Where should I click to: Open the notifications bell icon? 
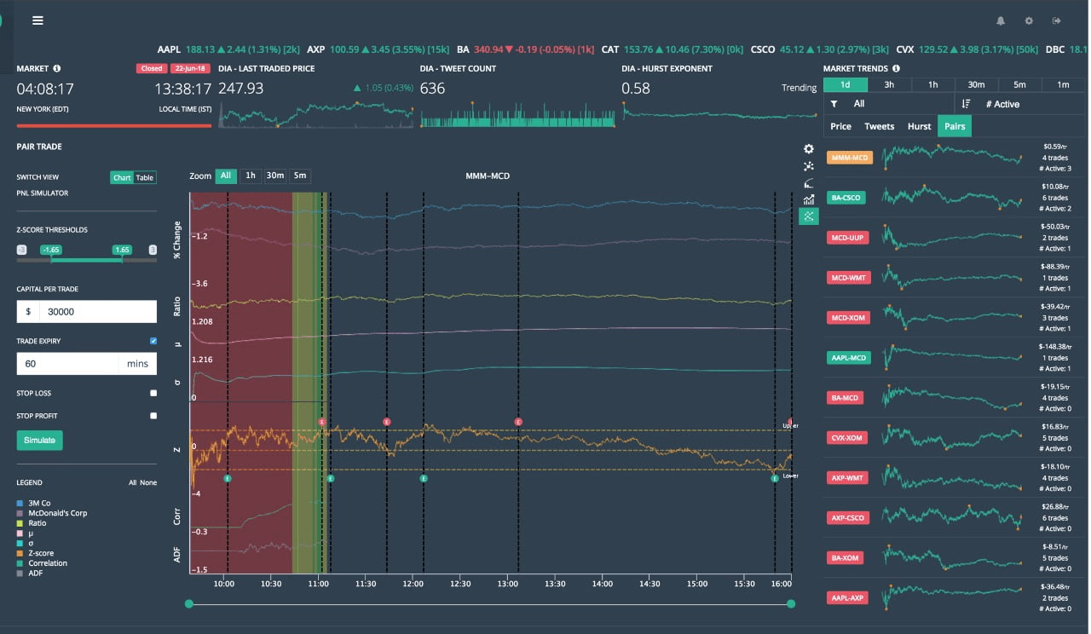pyautogui.click(x=998, y=20)
